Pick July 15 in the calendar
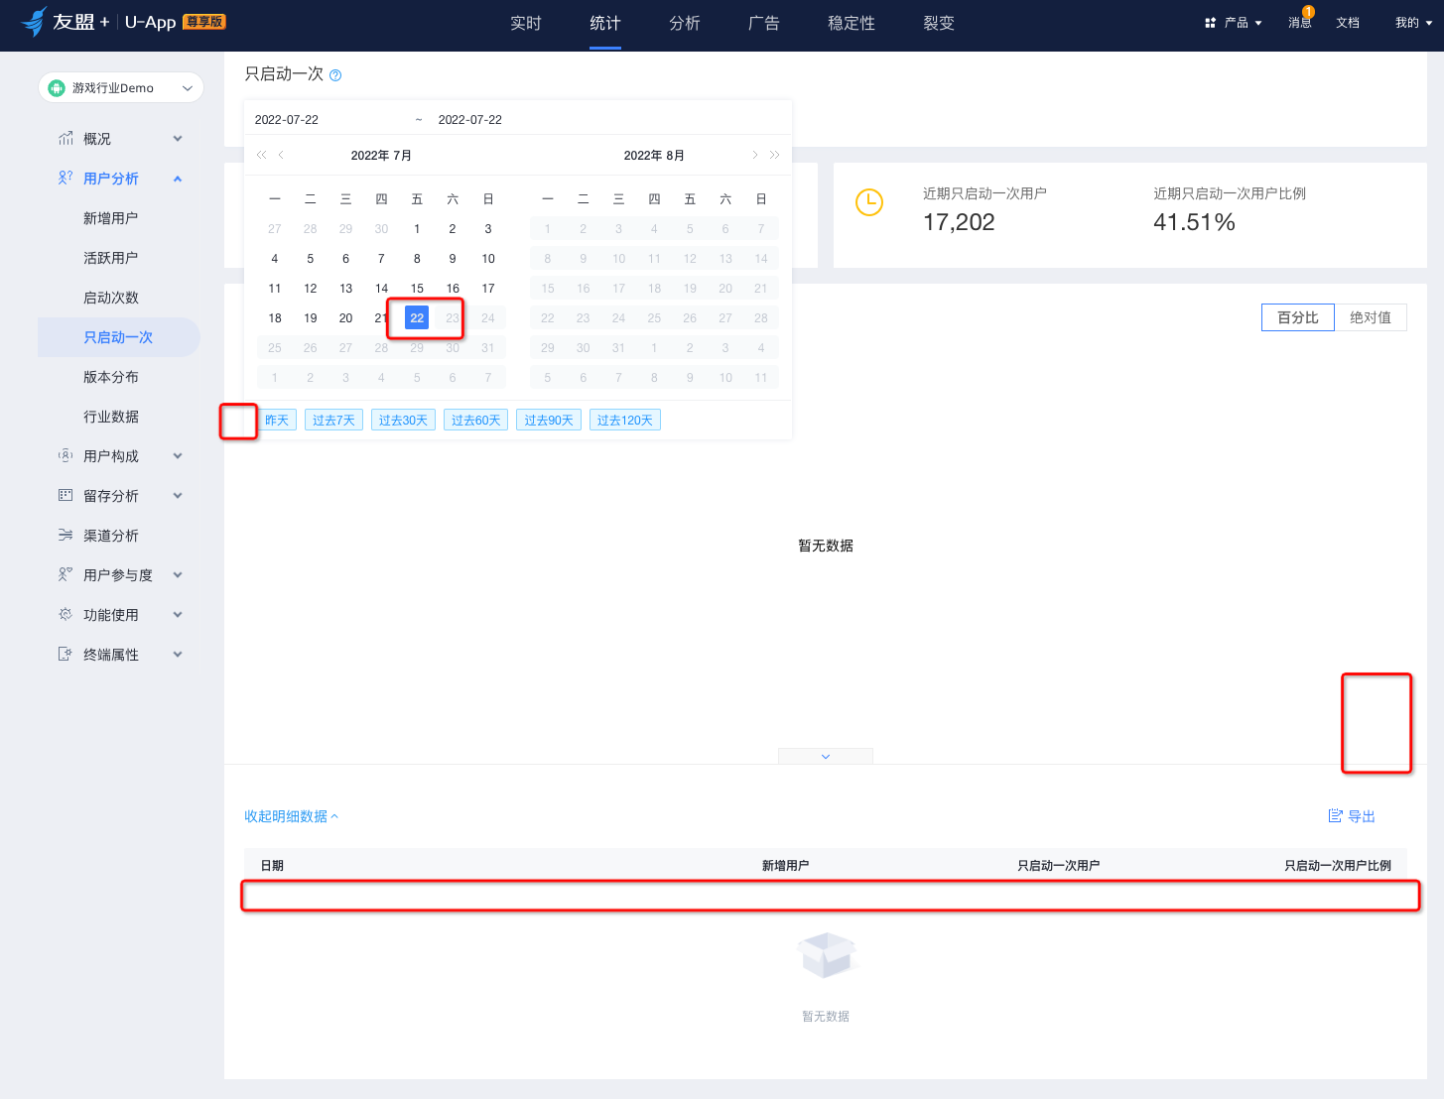The width and height of the screenshot is (1444, 1099). pyautogui.click(x=417, y=289)
